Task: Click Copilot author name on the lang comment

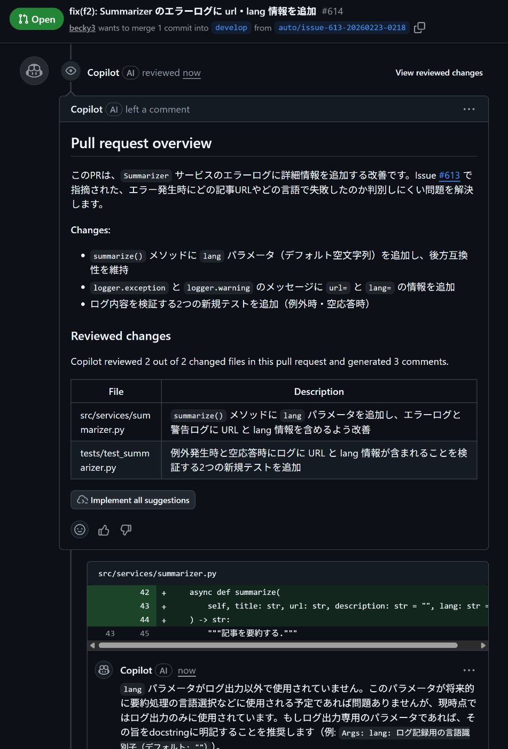Action: click(136, 670)
